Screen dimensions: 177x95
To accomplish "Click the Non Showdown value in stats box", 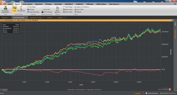I will pyautogui.click(x=16, y=28).
